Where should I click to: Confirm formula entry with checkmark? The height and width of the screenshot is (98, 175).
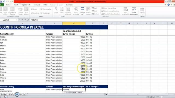pos(25,20)
